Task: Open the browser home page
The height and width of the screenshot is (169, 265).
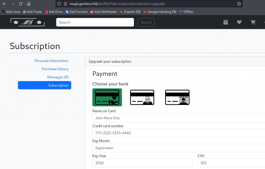Action: (x=29, y=4)
